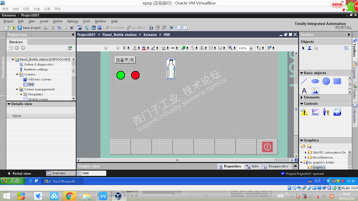Select the Devices tab
Viewport: 358px width, 201px height.
pos(16,42)
